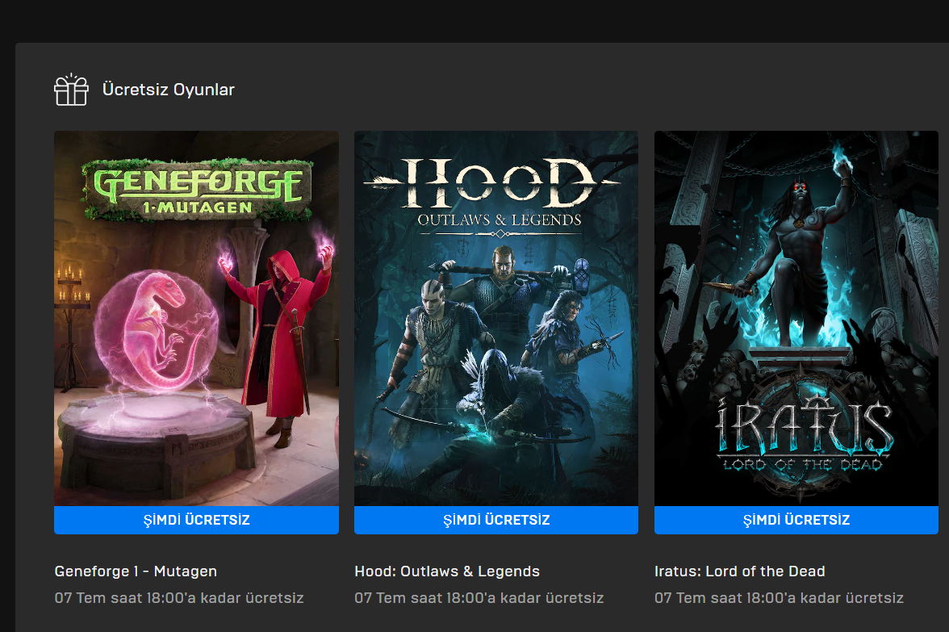Click the free-until date under Hood: Outlaws & Legends
This screenshot has height=632, width=949.
479,598
